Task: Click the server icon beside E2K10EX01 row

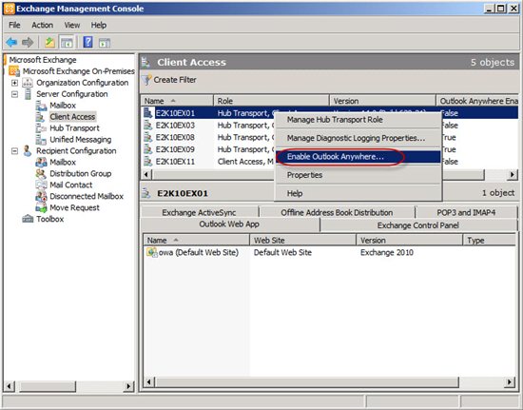Action: pyautogui.click(x=147, y=113)
